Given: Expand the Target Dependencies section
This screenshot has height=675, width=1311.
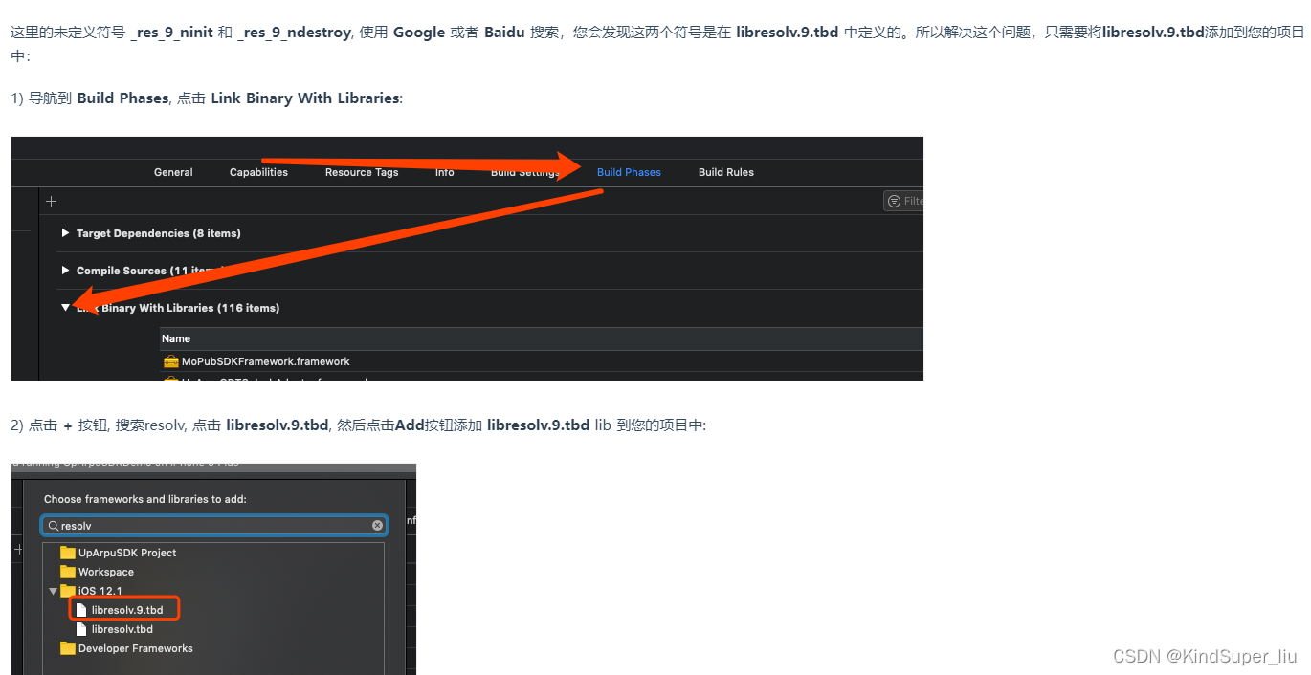Looking at the screenshot, I should pyautogui.click(x=65, y=233).
